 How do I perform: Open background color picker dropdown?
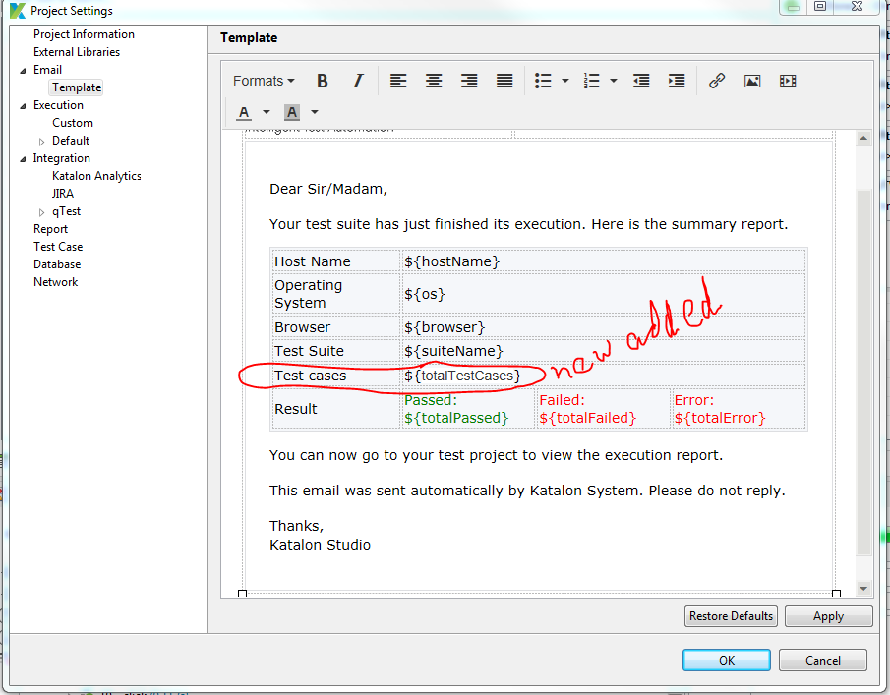click(x=315, y=112)
